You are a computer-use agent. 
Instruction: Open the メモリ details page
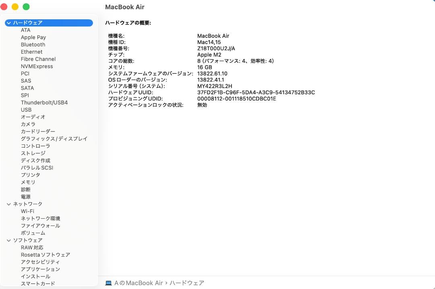pyautogui.click(x=27, y=182)
